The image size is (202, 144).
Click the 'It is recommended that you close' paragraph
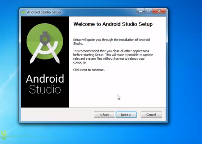tap(113, 57)
